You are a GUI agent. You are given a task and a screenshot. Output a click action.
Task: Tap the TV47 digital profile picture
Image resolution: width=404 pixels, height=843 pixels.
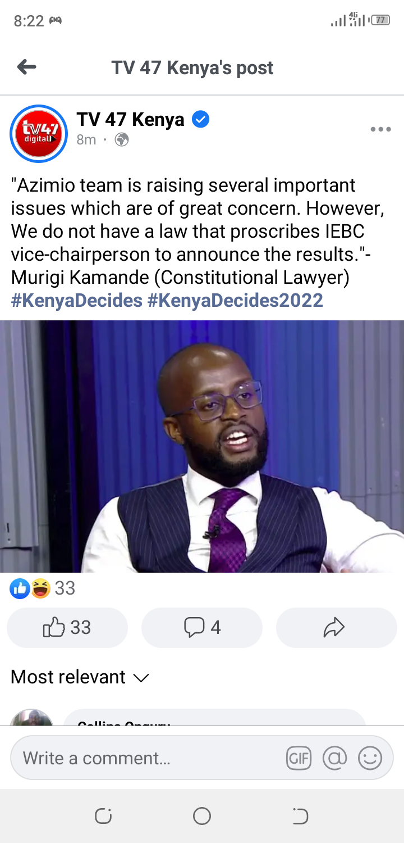(39, 133)
